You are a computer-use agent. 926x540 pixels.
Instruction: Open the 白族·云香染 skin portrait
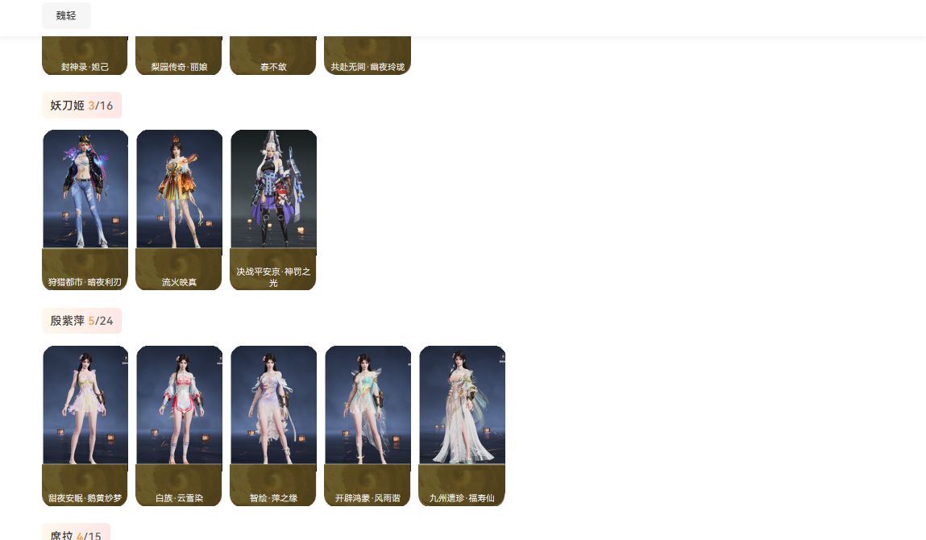[180, 405]
